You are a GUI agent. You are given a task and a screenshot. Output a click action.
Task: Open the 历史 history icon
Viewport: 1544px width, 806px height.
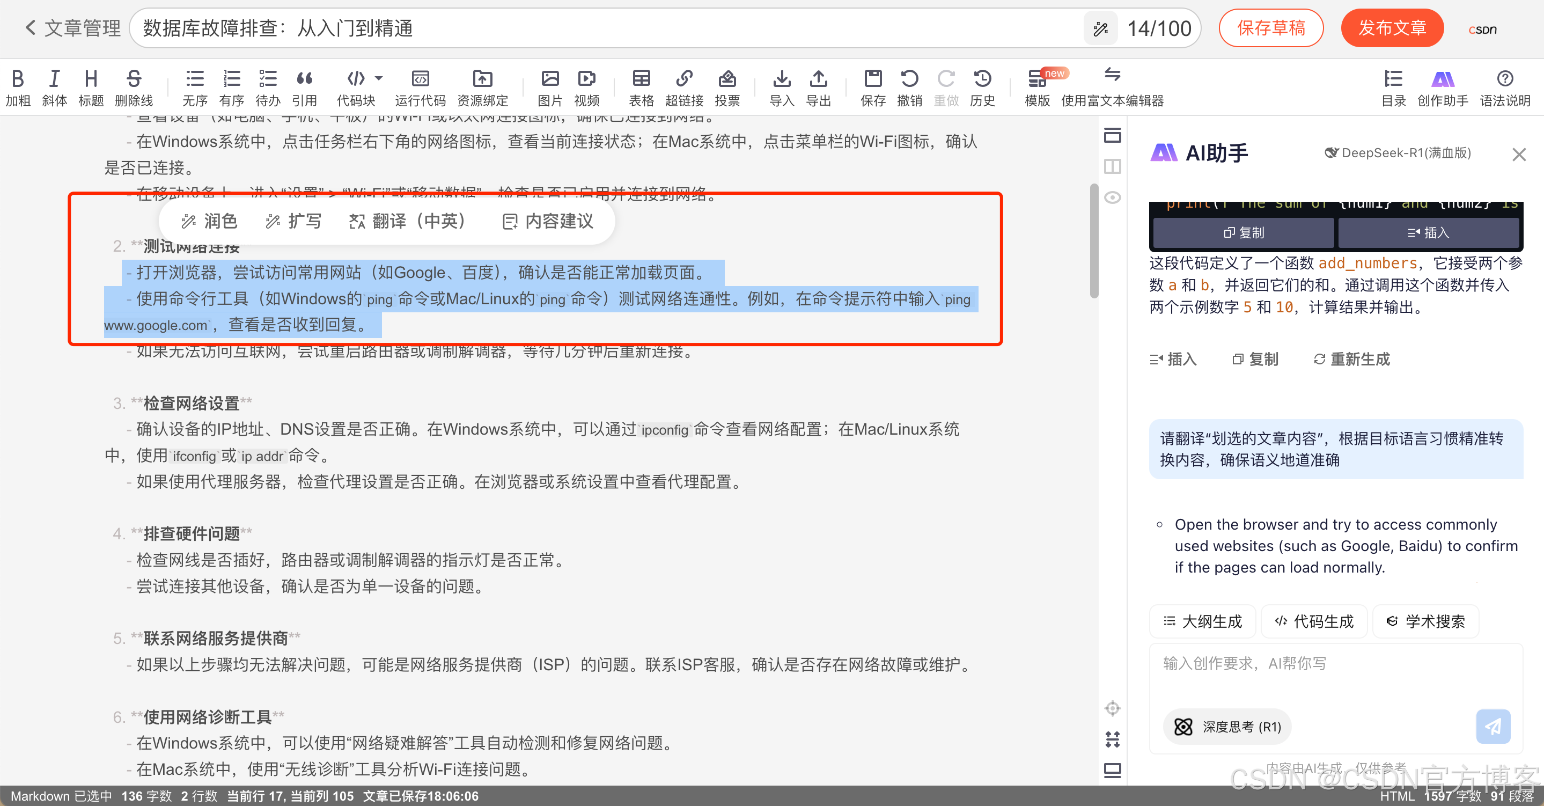[982, 78]
